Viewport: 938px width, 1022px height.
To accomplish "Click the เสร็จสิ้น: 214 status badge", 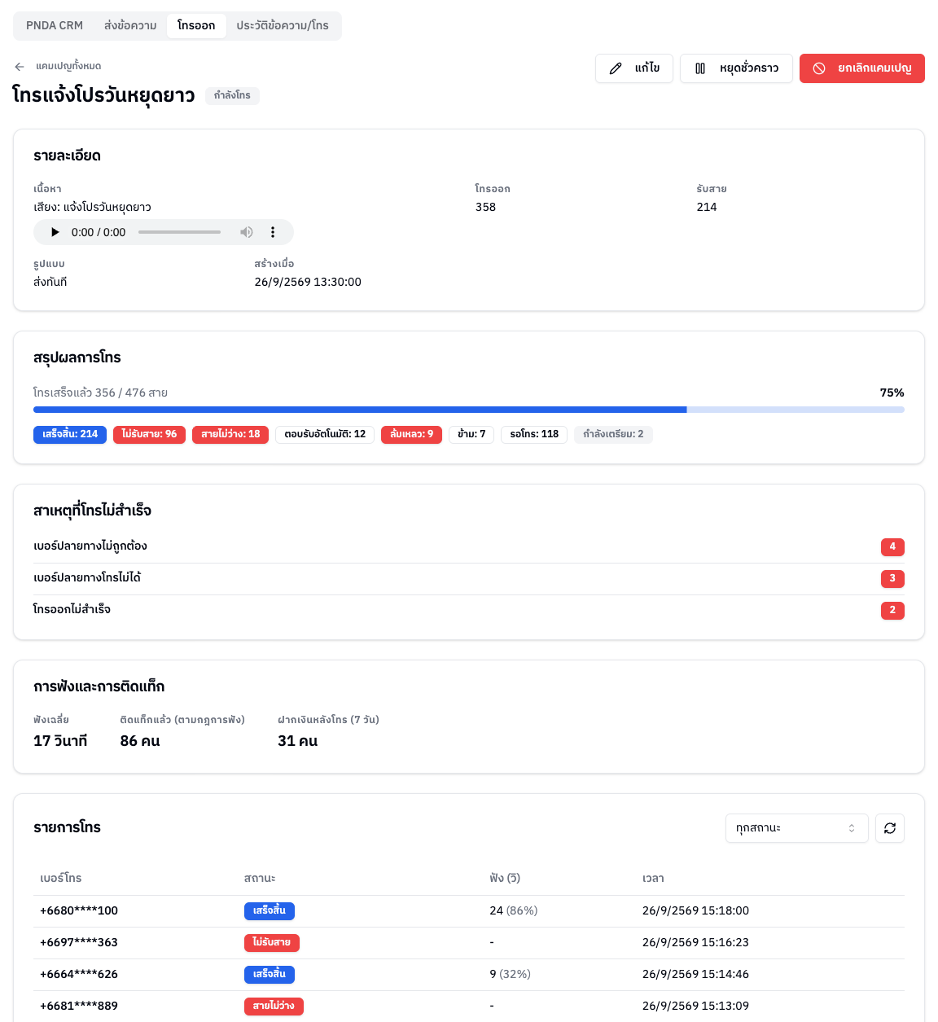I will (70, 435).
